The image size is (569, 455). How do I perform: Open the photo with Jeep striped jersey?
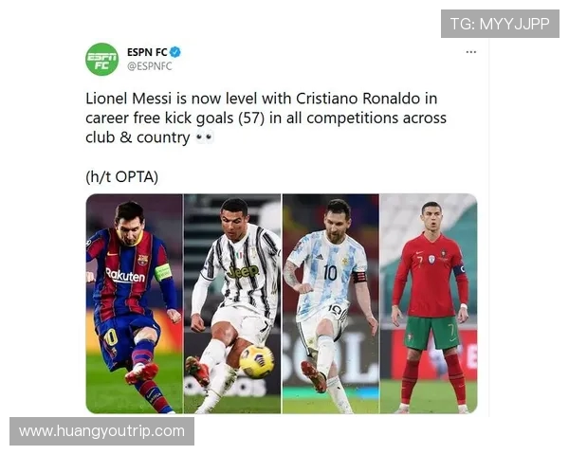[x=232, y=303]
